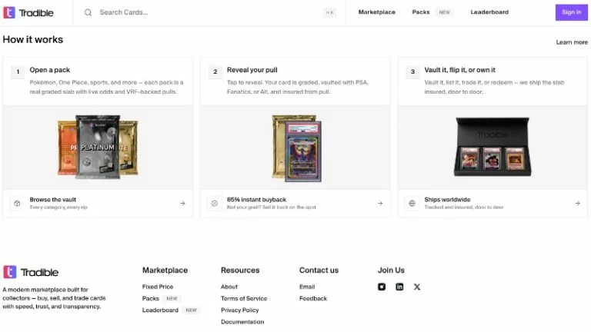Follow the Learn more link
Viewport: 591px width, 332px height.
click(572, 42)
